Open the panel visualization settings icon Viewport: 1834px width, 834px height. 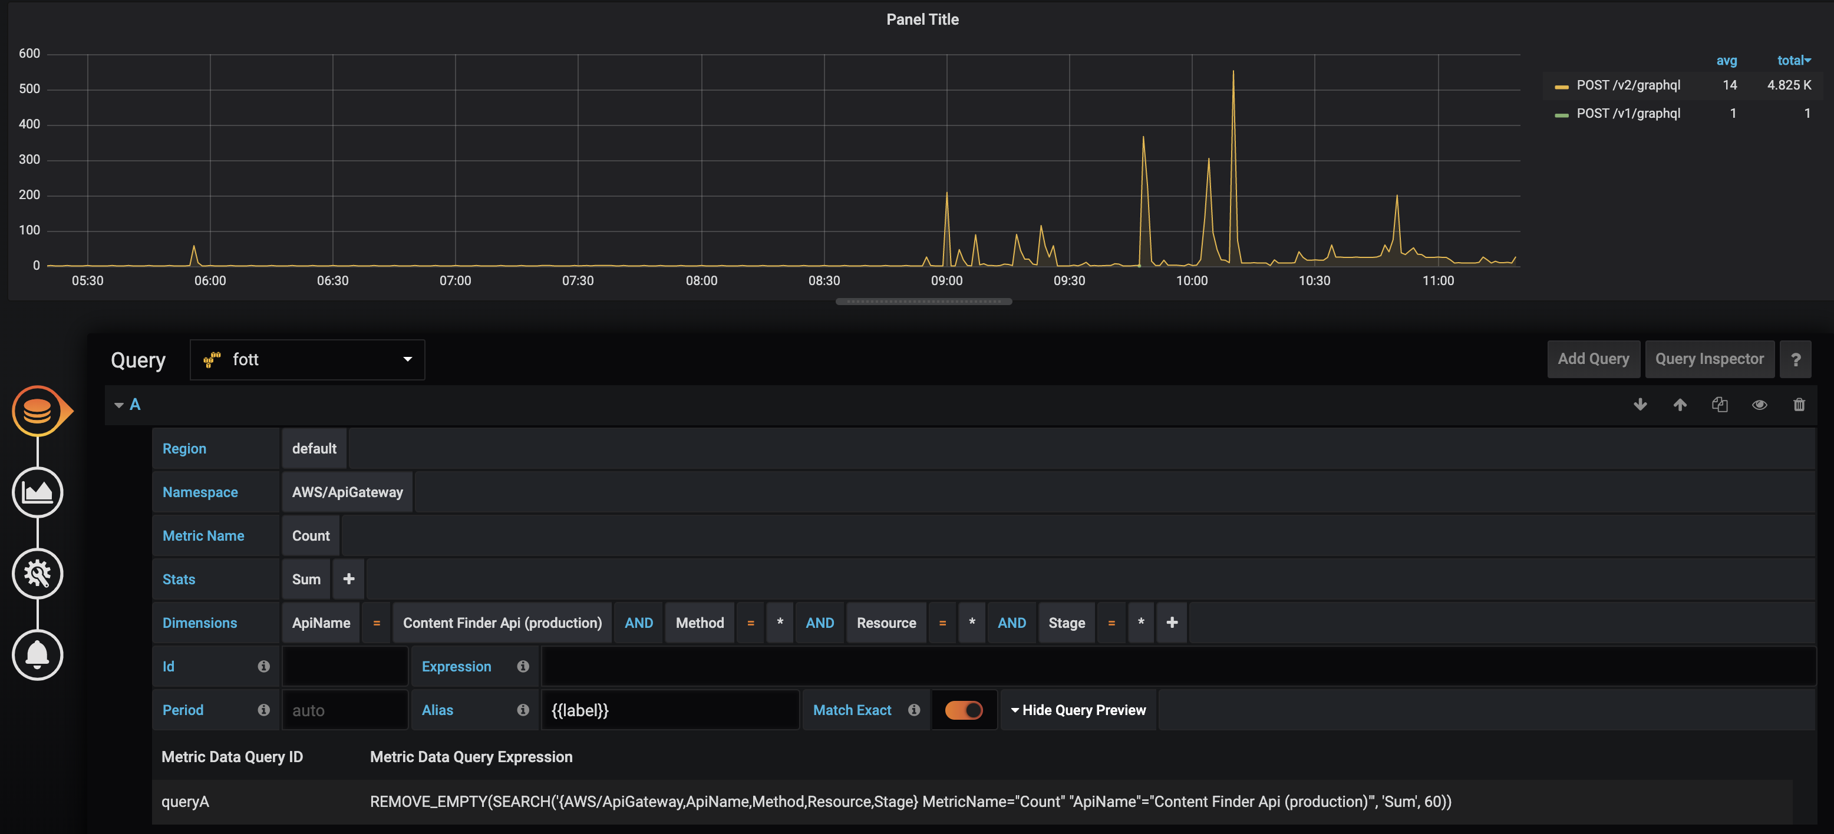point(38,492)
